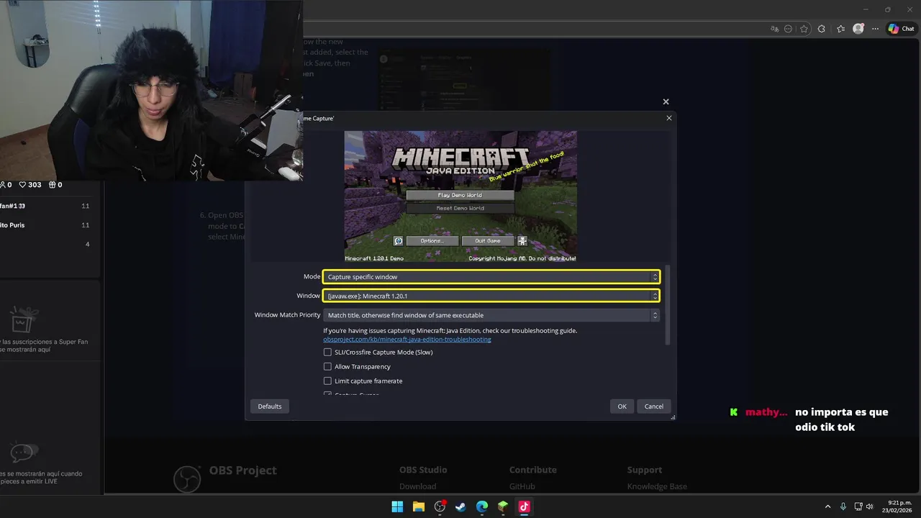Screen dimensions: 921x518
Task: Click the mathy... chat username
Action: [766, 412]
